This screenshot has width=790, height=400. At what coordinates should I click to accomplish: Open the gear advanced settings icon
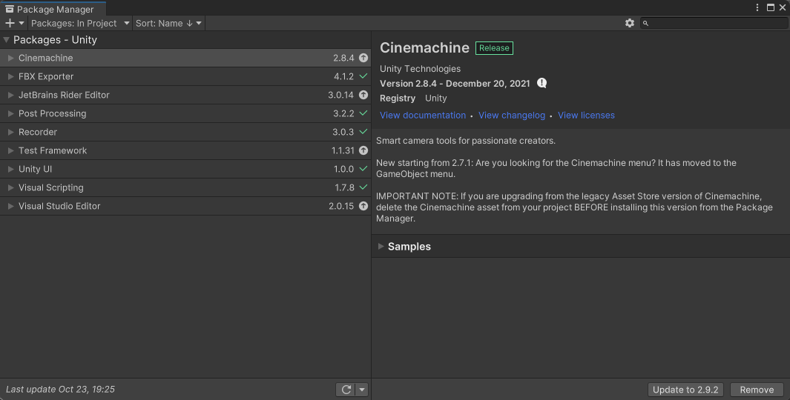[x=629, y=23]
